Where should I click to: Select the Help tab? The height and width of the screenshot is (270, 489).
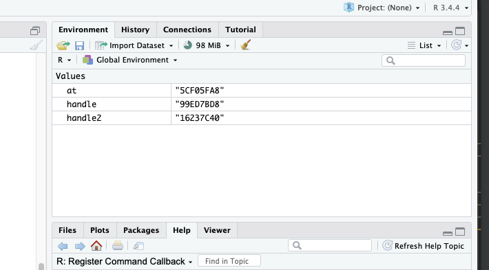[x=182, y=230]
